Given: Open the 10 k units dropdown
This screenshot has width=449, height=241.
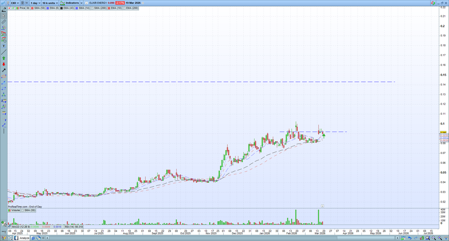Looking at the screenshot, I should pos(50,3).
